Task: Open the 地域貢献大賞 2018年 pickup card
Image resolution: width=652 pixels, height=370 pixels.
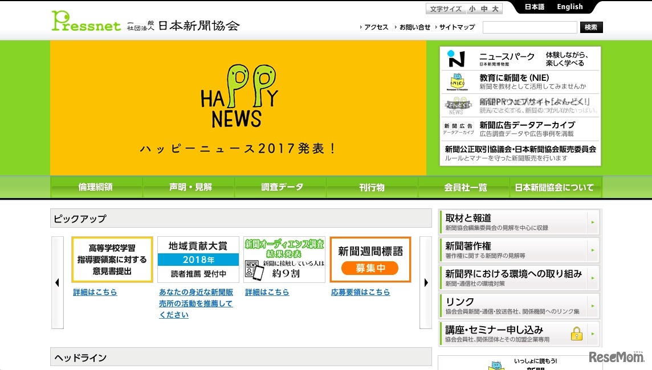Action: (x=198, y=260)
